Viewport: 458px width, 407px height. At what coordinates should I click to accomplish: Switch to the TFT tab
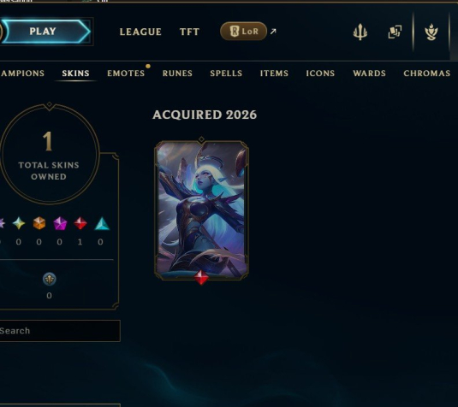[189, 32]
